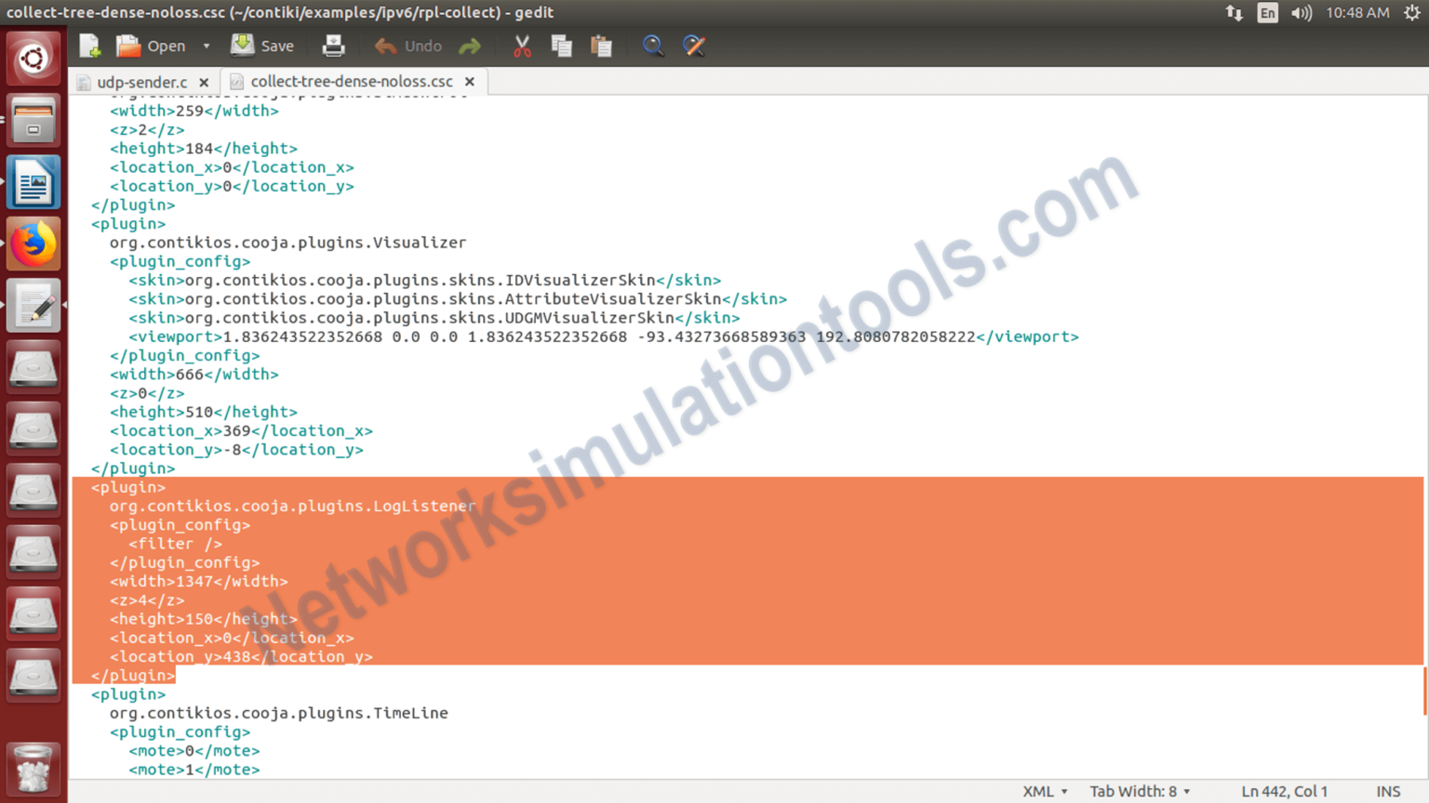Switch to the udp-sender.c tab

(x=140, y=82)
